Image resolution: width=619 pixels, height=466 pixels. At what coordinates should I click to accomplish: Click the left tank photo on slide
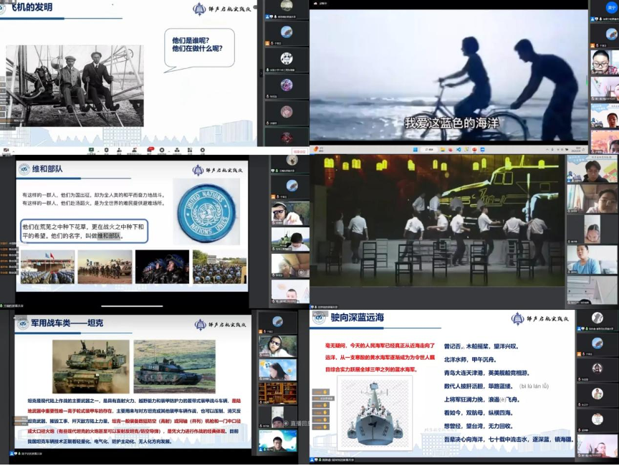pyautogui.click(x=90, y=366)
